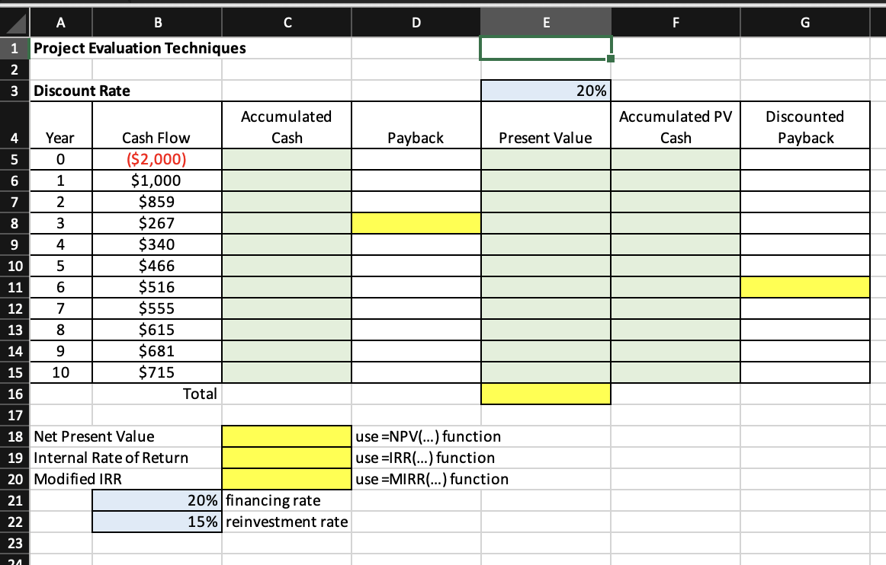Click row header 5
The width and height of the screenshot is (886, 565).
coord(14,158)
